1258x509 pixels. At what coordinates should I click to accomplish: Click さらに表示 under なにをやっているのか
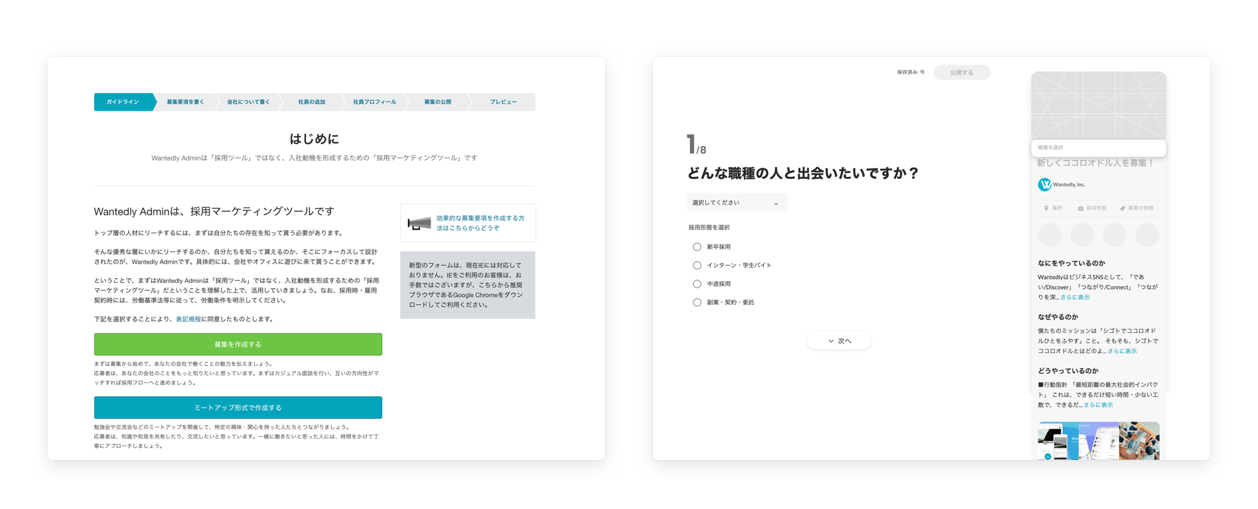(x=1075, y=298)
